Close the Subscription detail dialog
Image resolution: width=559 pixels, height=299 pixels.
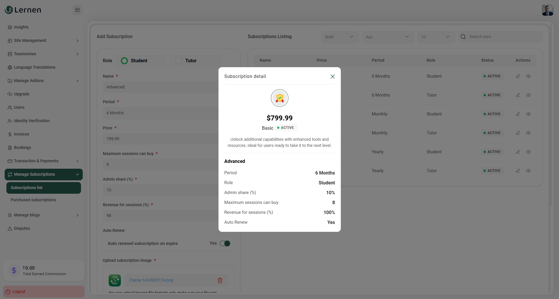(332, 76)
